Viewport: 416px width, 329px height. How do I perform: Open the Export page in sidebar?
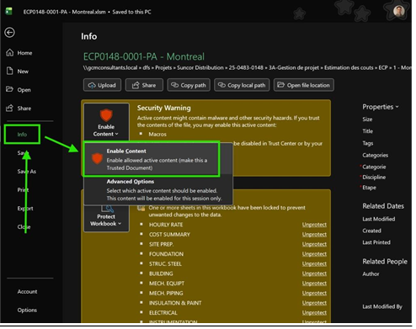tap(25, 210)
